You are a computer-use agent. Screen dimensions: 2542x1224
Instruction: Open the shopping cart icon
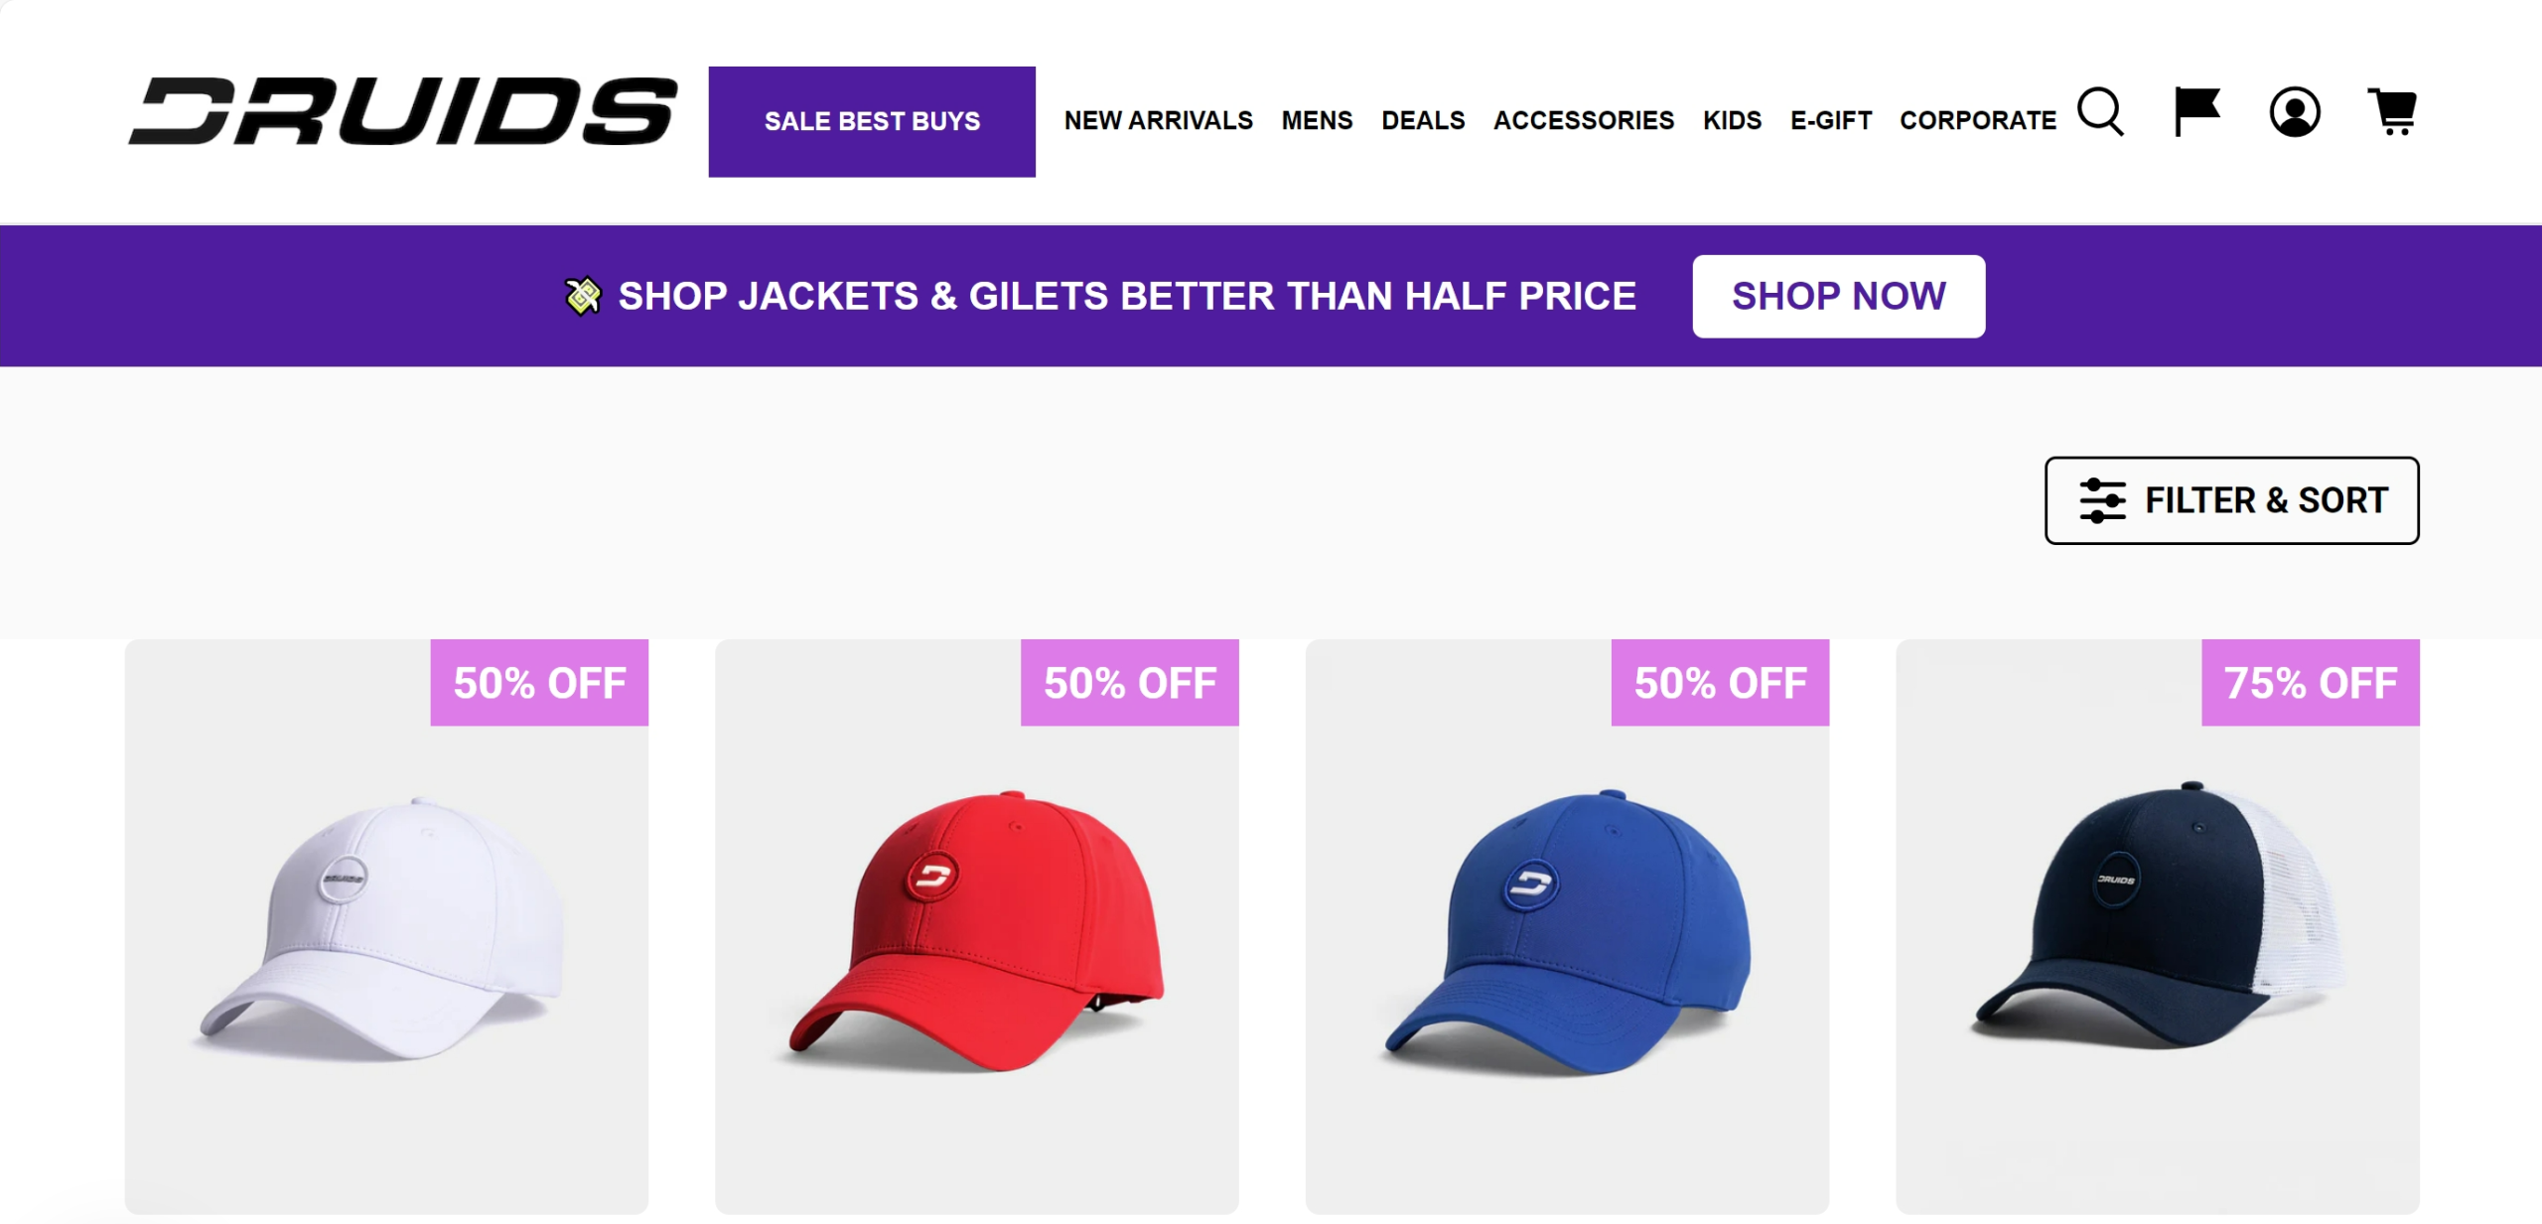point(2393,112)
